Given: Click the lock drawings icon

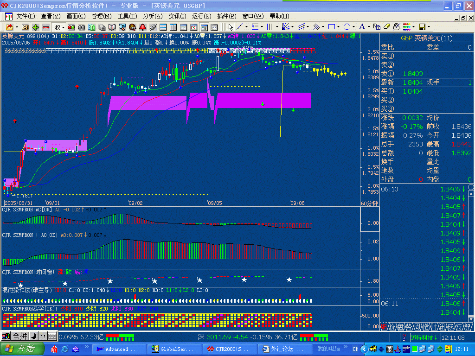Looking at the screenshot, I should (x=396, y=27).
